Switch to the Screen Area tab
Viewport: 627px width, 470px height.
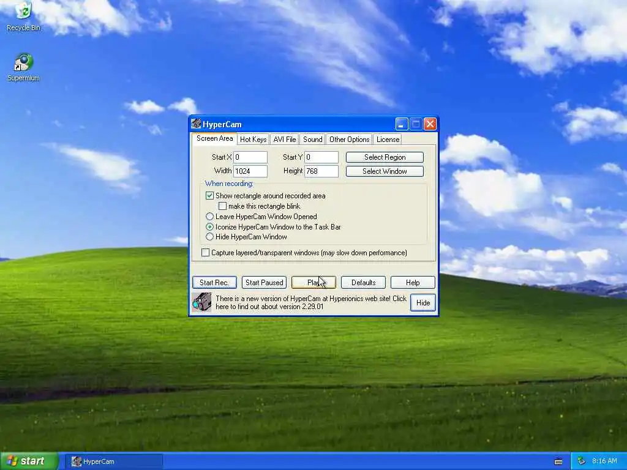(214, 138)
